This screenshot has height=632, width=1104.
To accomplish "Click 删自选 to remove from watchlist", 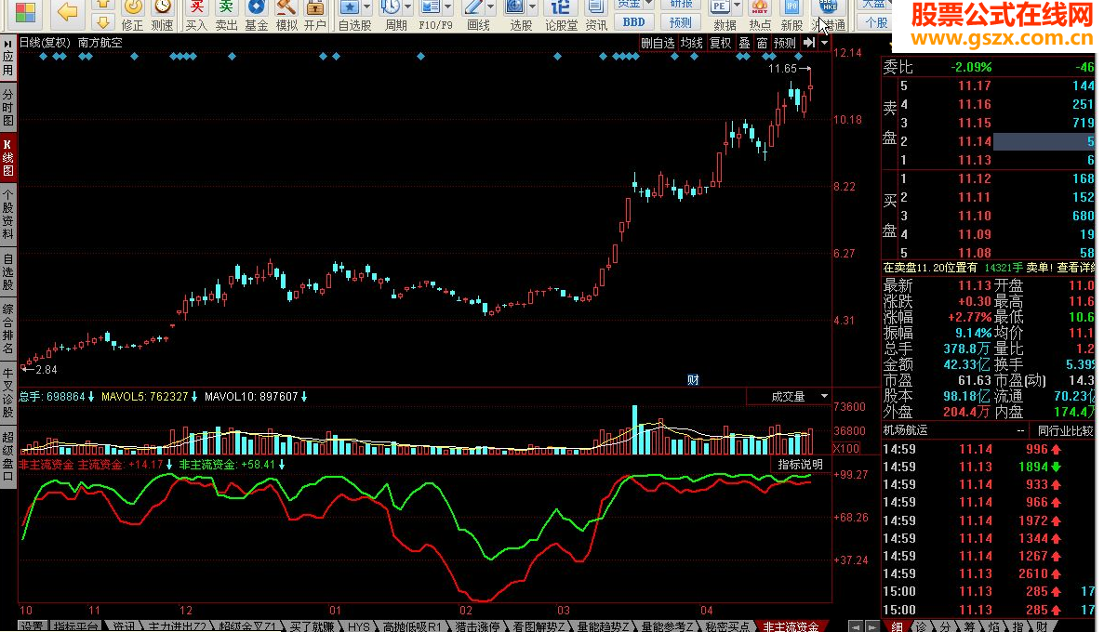I will pos(658,43).
